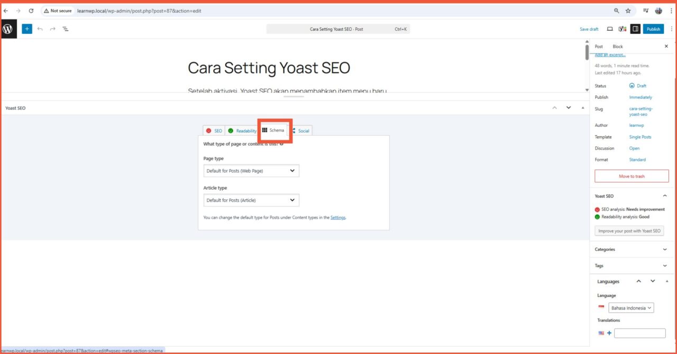
Task: Click the Add an excerpt link
Action: pyautogui.click(x=610, y=55)
